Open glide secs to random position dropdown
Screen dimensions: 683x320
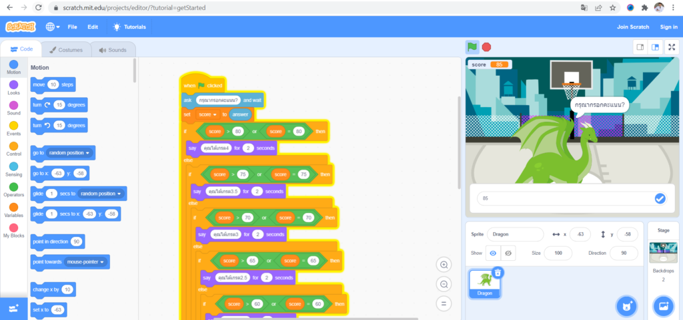(101, 194)
